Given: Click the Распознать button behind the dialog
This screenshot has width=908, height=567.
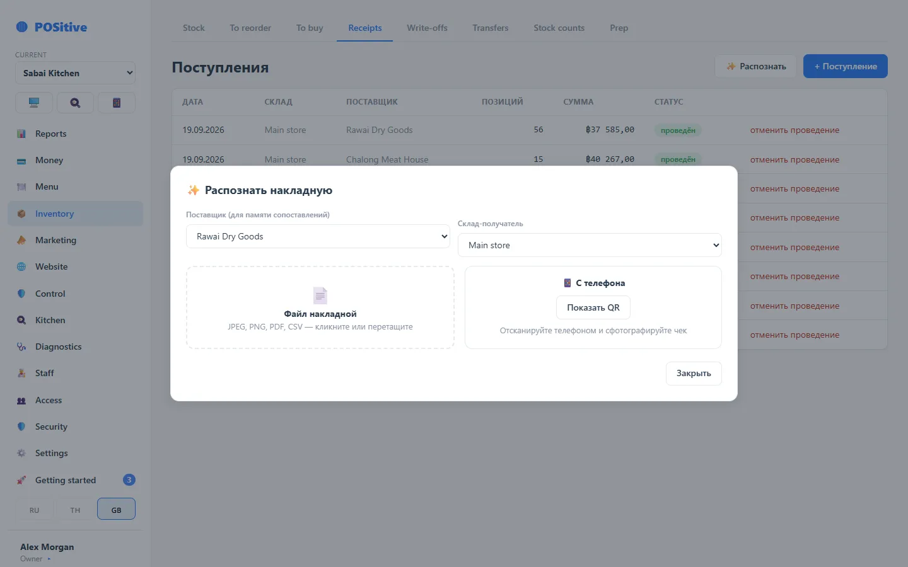Looking at the screenshot, I should pos(756,66).
